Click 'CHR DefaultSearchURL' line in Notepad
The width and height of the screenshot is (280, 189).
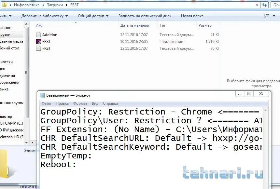[x=151, y=138]
